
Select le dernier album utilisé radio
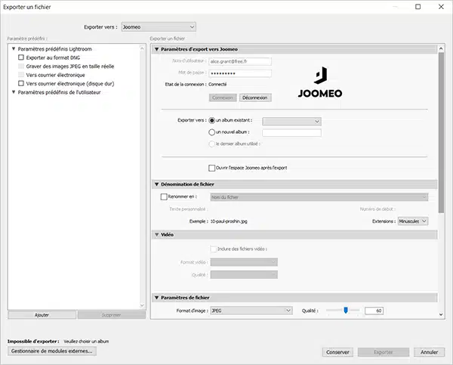pos(211,144)
